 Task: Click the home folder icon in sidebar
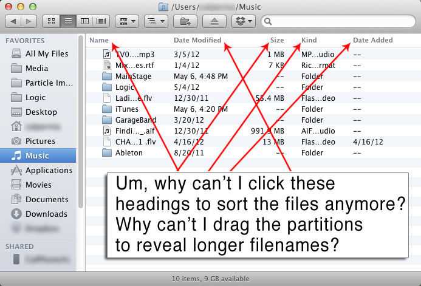click(x=16, y=126)
